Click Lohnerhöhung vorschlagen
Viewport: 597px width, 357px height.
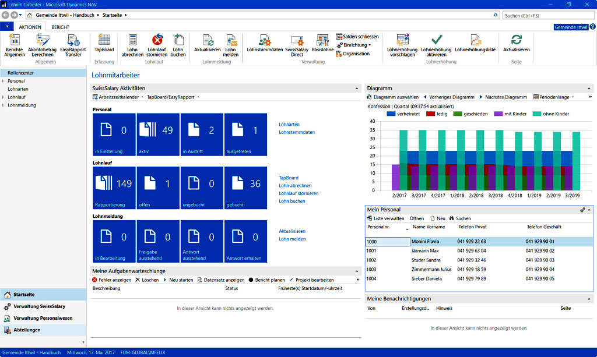(x=402, y=45)
